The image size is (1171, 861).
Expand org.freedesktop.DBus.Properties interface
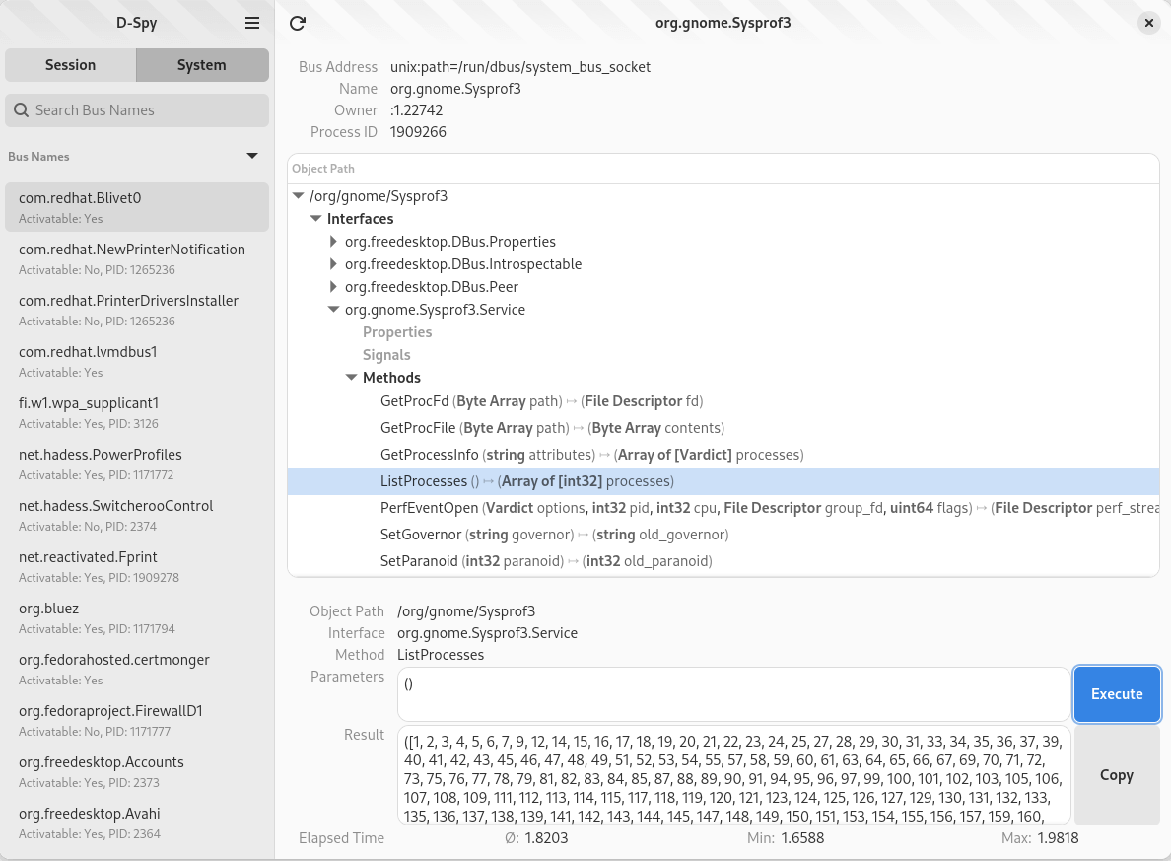pos(334,242)
